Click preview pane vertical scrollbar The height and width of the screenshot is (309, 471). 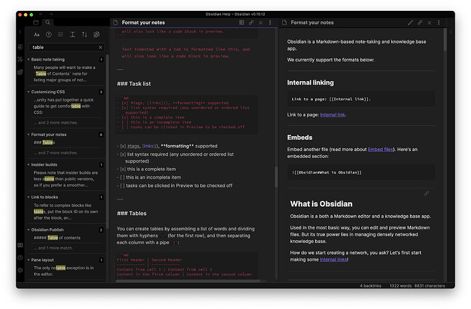pos(445,40)
